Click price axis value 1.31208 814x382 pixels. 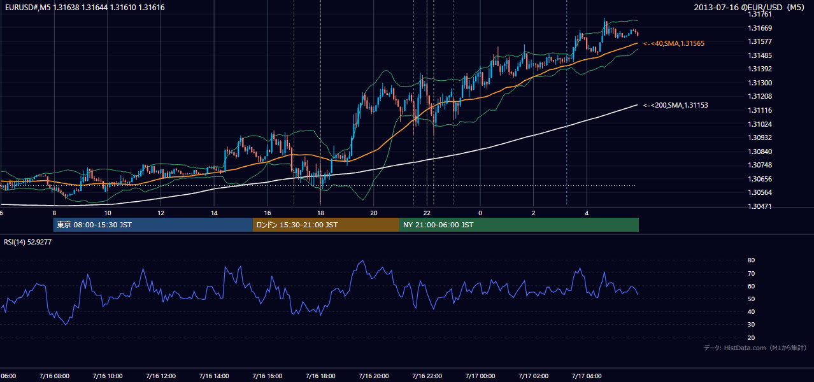760,96
